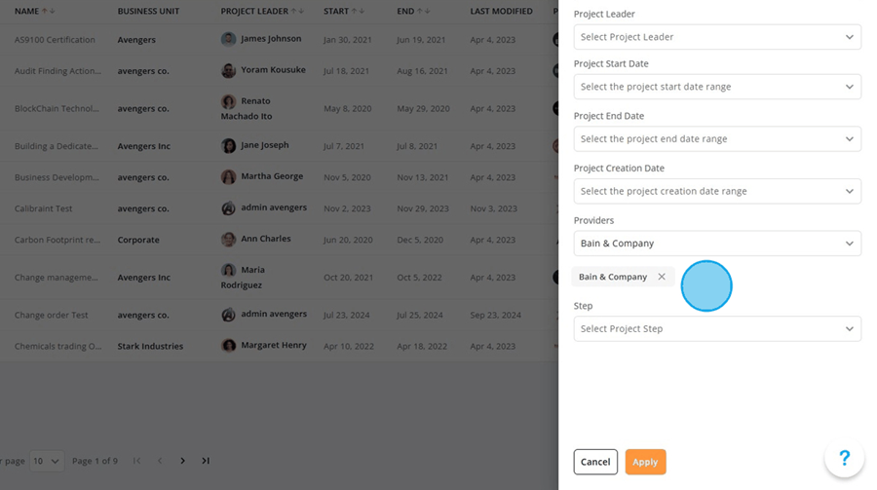Apply the selected filters
This screenshot has width=877, height=490.
tap(645, 462)
